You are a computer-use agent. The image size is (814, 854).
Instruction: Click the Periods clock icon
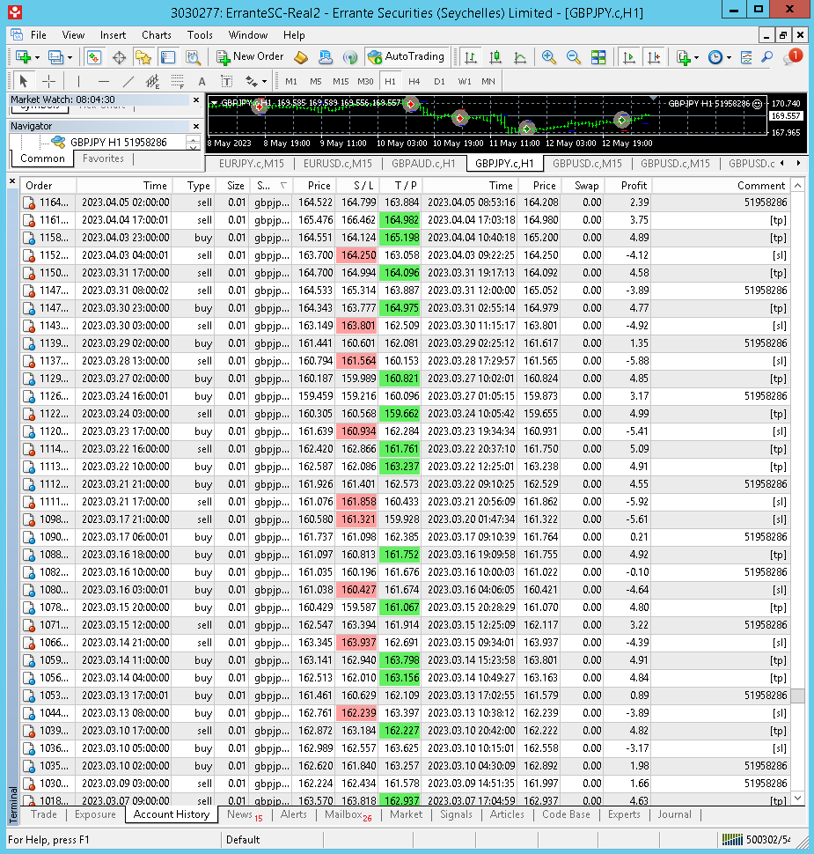(715, 56)
